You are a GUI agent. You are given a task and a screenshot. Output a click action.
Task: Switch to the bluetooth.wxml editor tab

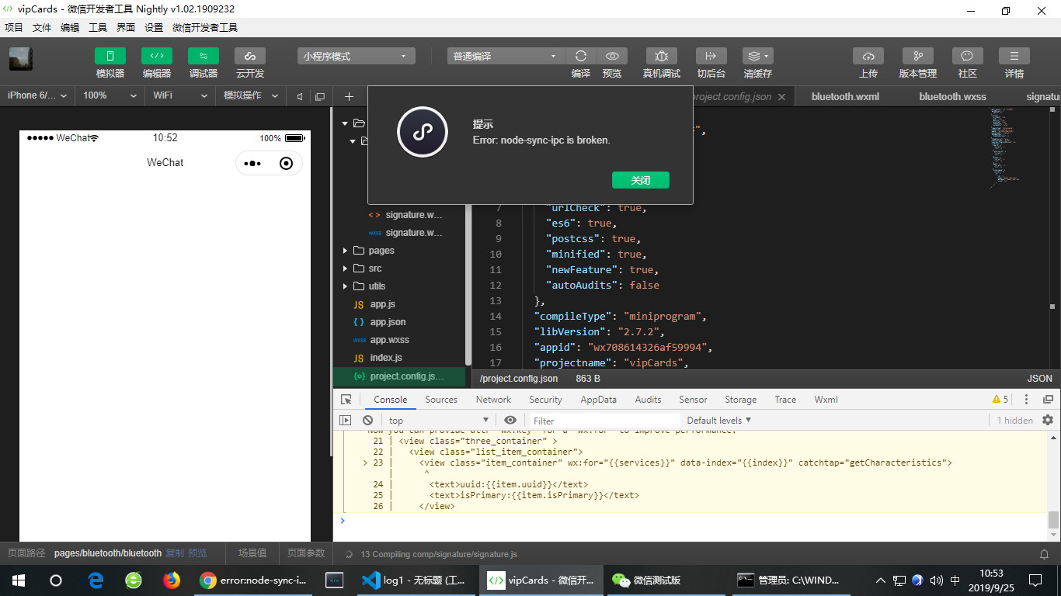844,96
